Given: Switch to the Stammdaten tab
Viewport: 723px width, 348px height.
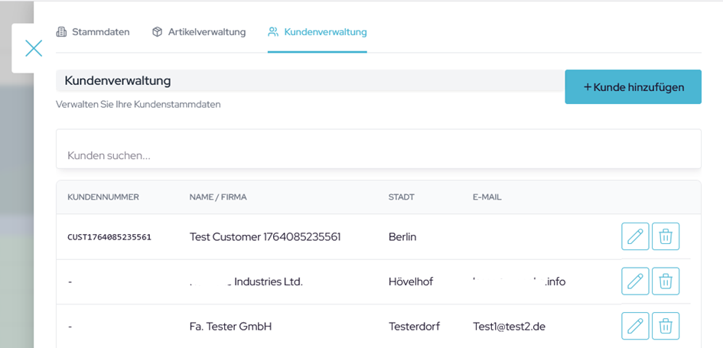Looking at the screenshot, I should tap(93, 32).
